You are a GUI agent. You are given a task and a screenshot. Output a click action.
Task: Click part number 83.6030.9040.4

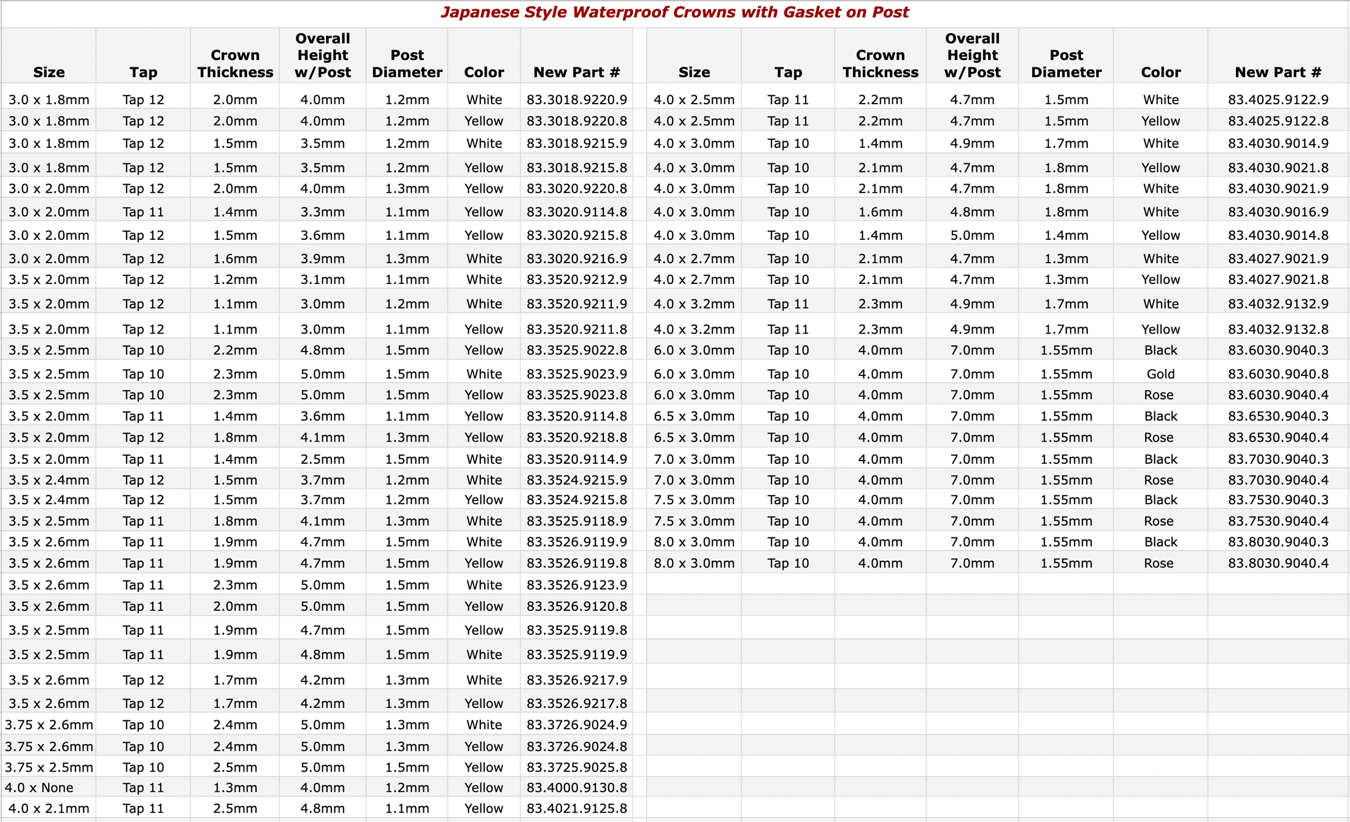1278,394
